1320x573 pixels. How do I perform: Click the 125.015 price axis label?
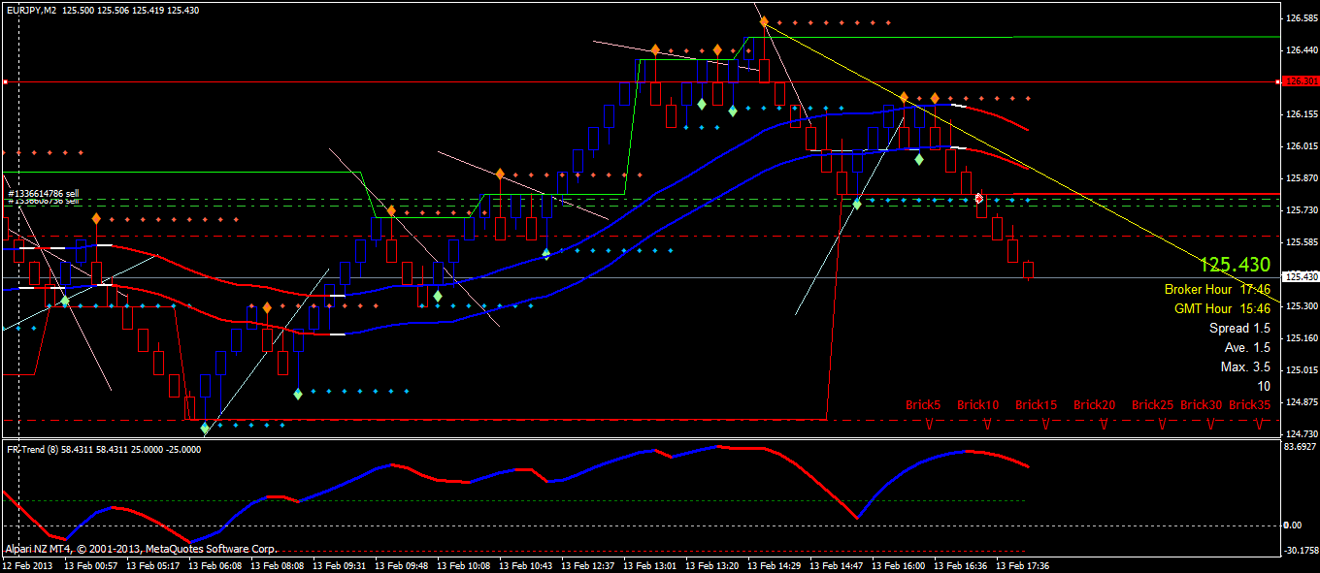click(1302, 369)
